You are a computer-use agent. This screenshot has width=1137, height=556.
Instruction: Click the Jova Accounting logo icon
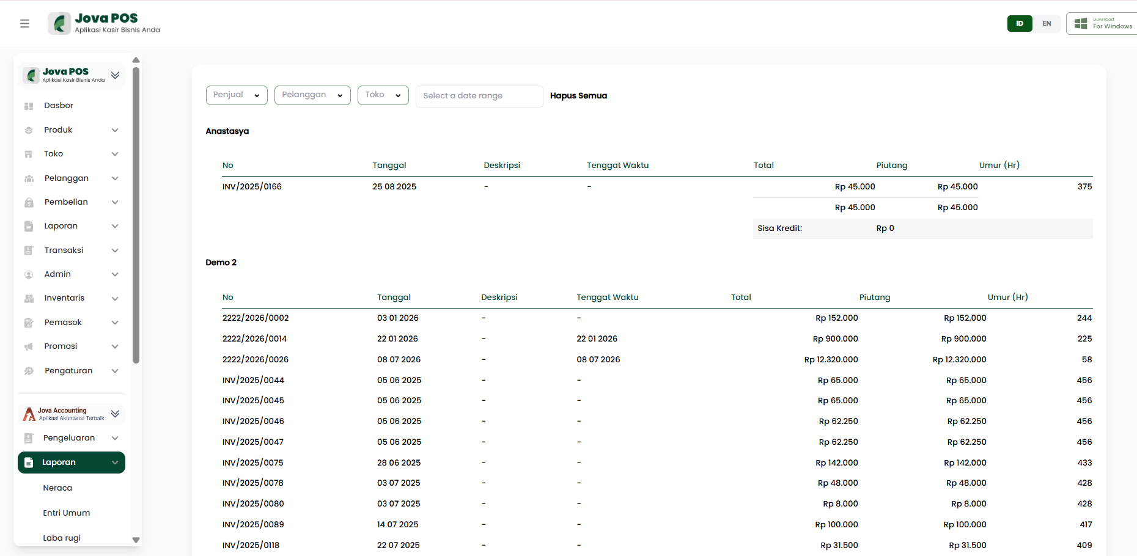pyautogui.click(x=29, y=414)
